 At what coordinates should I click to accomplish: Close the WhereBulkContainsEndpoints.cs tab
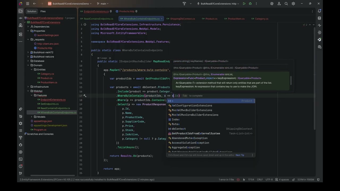pyautogui.click(x=162, y=19)
